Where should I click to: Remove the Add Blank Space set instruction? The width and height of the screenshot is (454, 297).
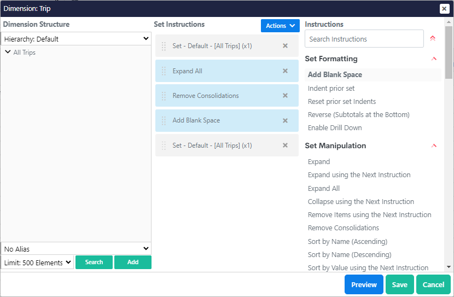285,121
